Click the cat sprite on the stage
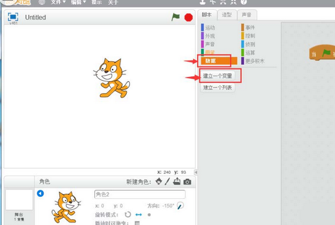Image resolution: width=335 pixels, height=225 pixels. tap(112, 78)
